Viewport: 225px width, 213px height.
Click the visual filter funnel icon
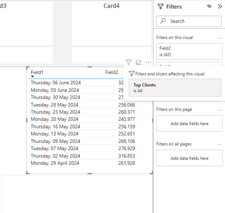[x=128, y=62]
